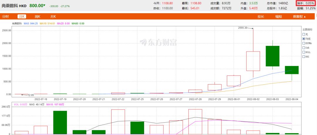Enable the SAR indicator checkbox
The image size is (317, 135).
click(x=304, y=48)
